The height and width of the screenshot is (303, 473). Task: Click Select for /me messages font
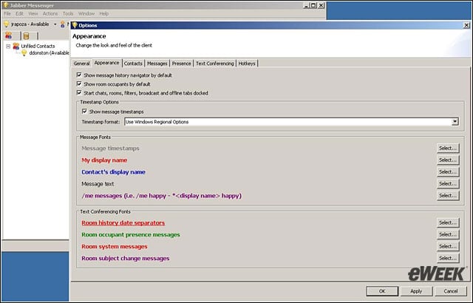(448, 195)
